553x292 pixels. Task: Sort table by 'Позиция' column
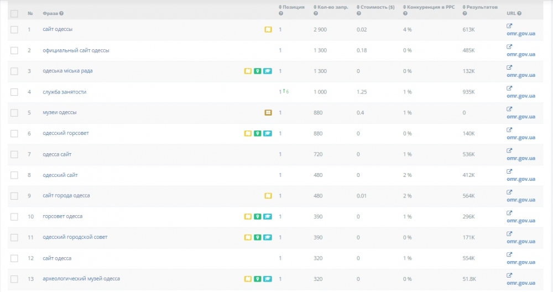[x=293, y=7]
